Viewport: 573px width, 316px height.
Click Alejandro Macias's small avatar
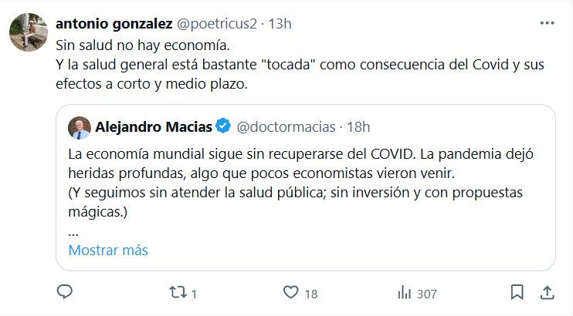pos(79,126)
